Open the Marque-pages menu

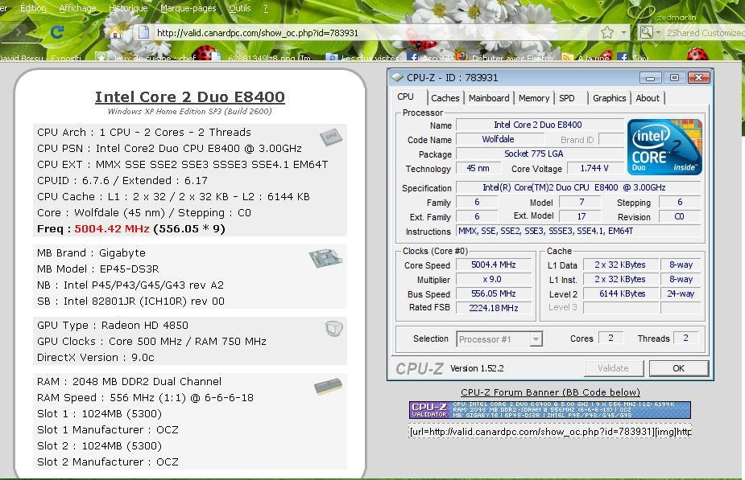pyautogui.click(x=188, y=8)
